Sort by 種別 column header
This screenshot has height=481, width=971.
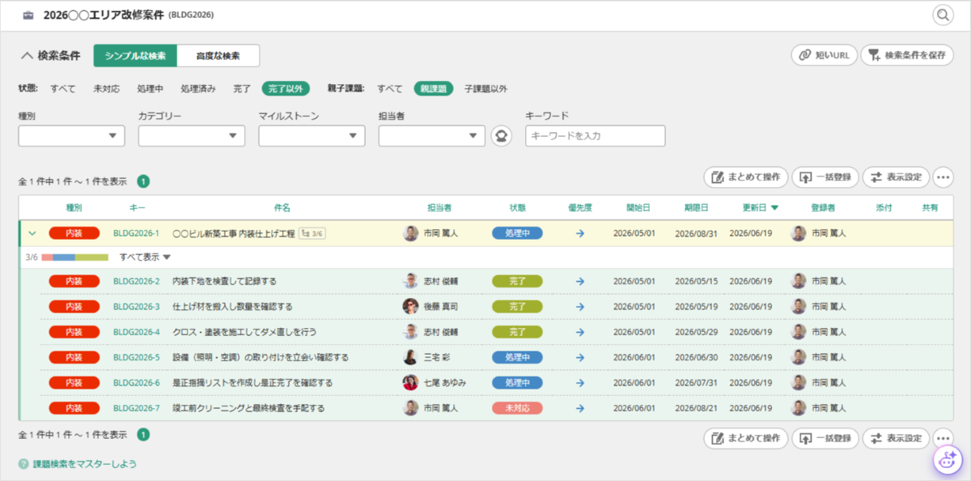coord(74,208)
